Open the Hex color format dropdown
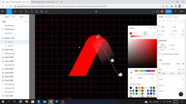 [132, 78]
